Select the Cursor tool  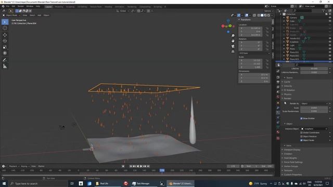(x=5, y=28)
